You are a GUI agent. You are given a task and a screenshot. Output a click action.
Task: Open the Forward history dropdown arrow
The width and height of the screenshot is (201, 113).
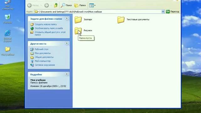click(x=51, y=5)
